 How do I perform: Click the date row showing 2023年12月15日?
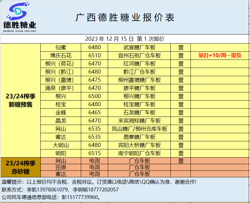(125, 39)
